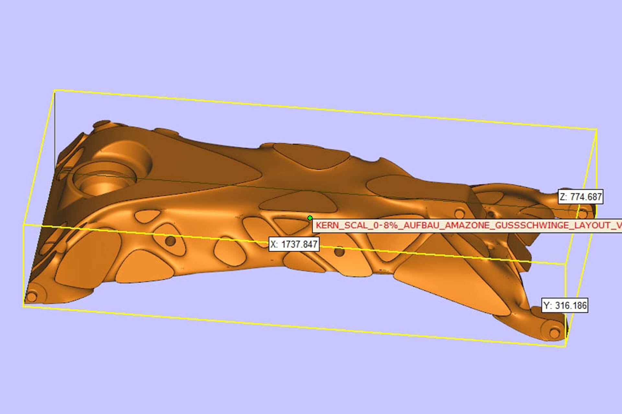Click the Z: 774.687 dimension label
Screen dimensions: 622x414
pos(581,197)
